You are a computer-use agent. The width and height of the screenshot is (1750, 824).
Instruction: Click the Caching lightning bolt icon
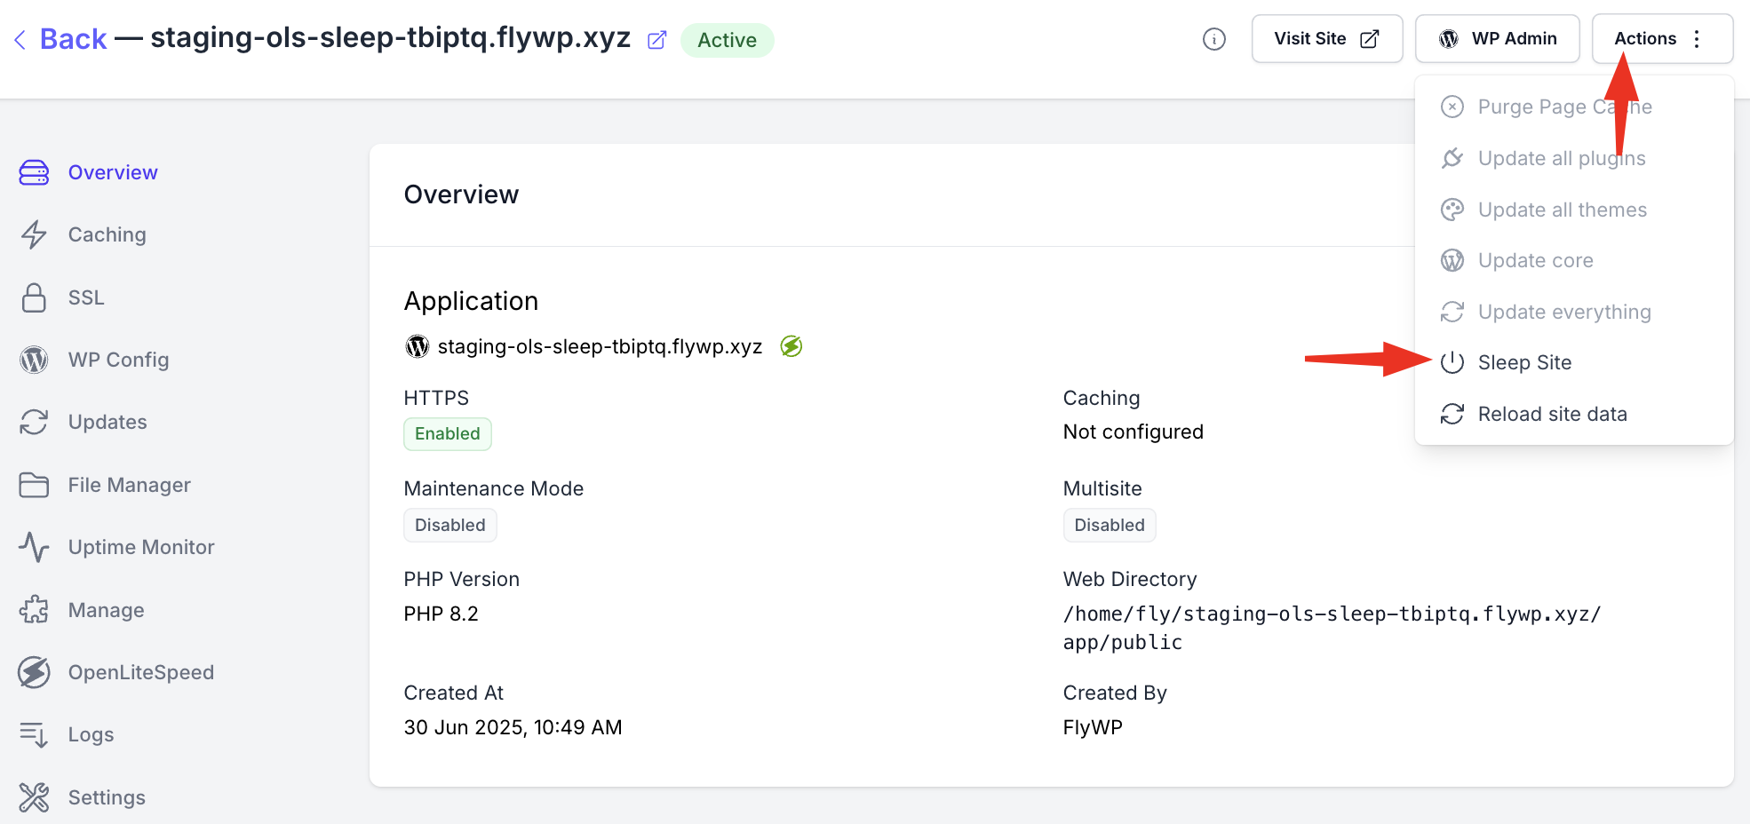[34, 234]
